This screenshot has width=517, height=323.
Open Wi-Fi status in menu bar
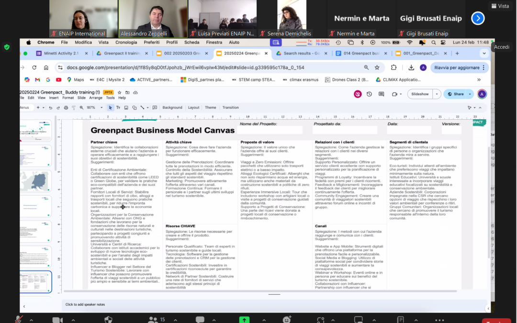click(409, 43)
